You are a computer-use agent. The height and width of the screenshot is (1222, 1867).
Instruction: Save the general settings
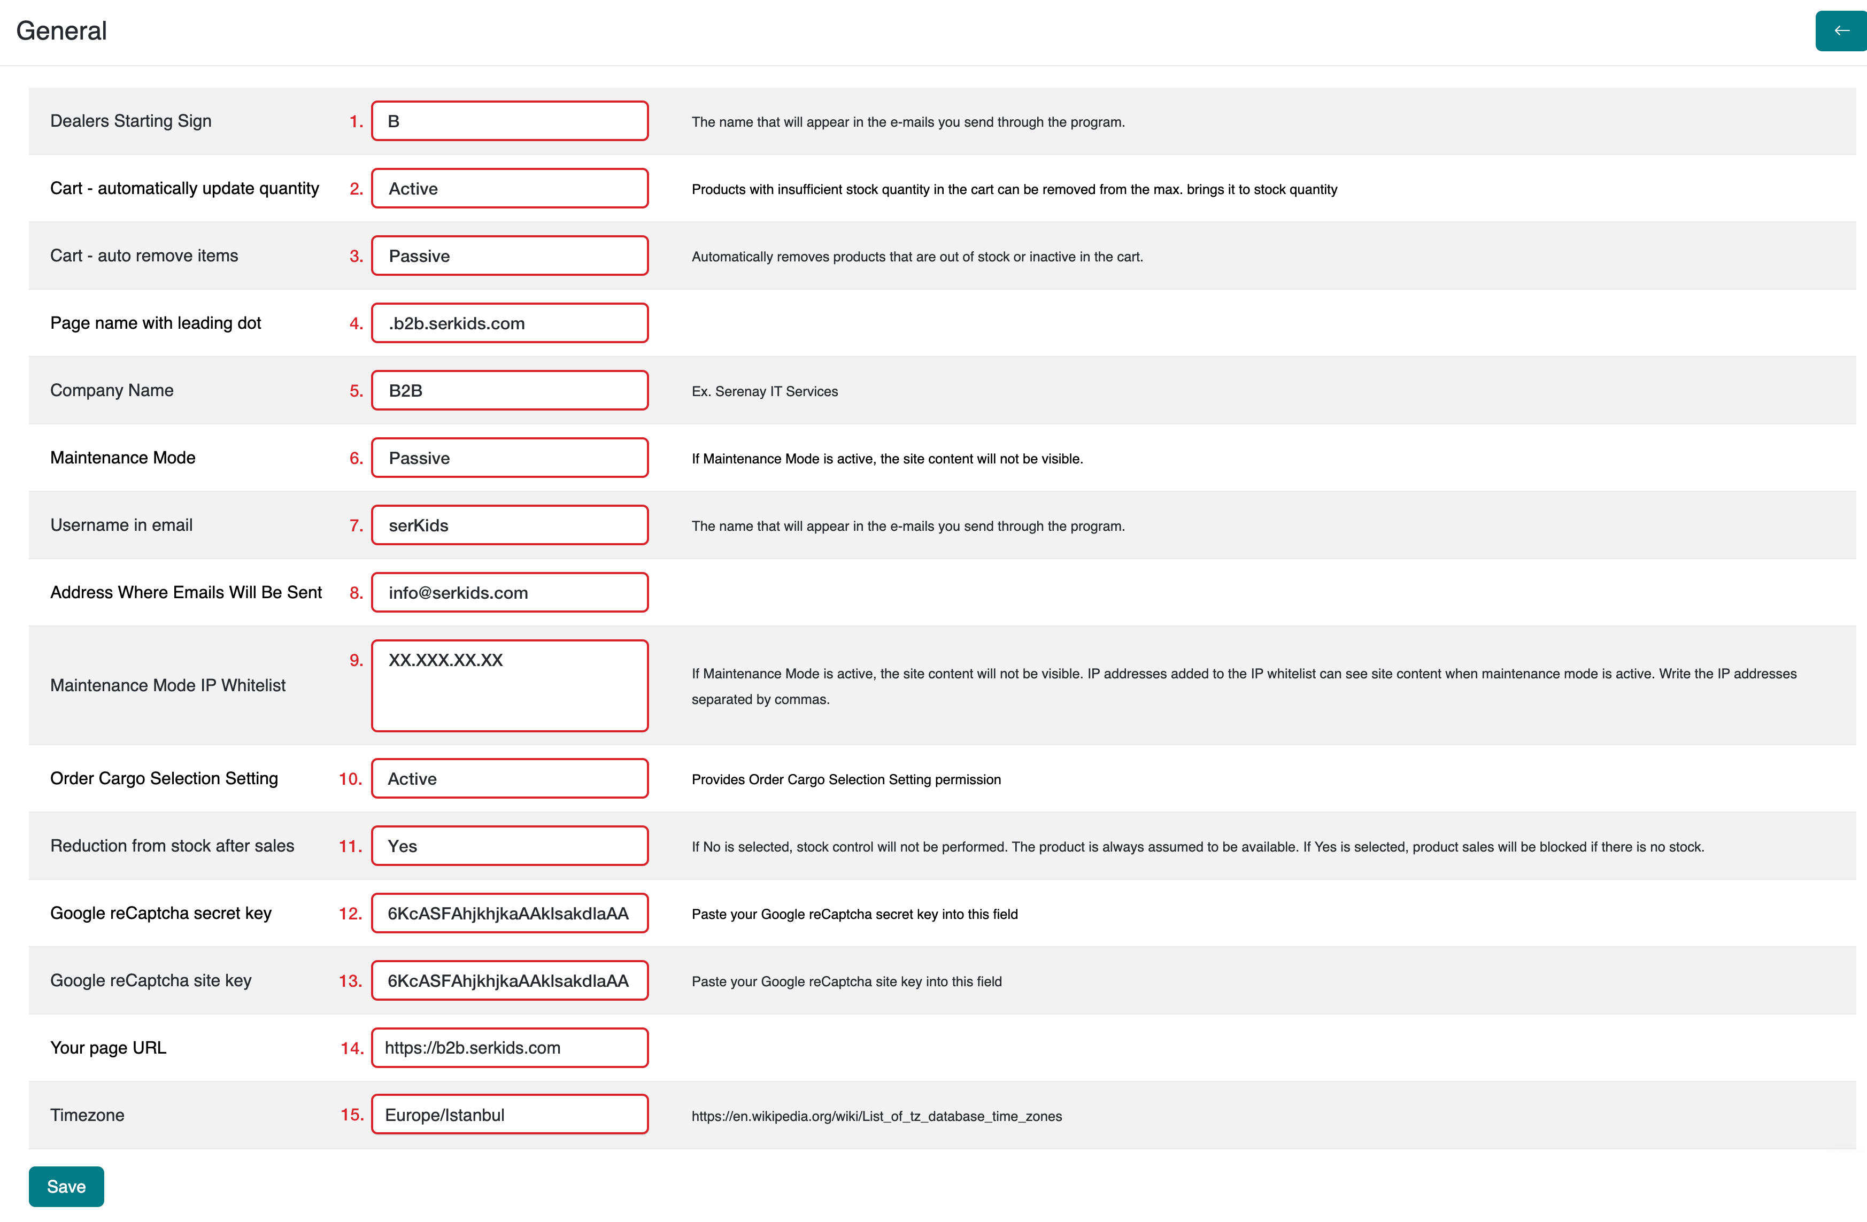point(66,1186)
